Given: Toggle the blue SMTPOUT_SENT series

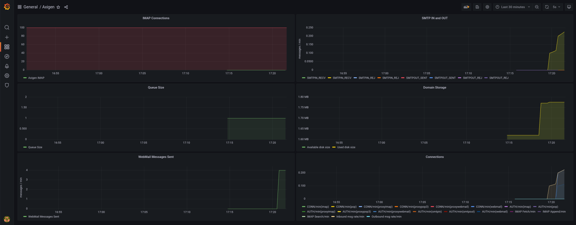Looking at the screenshot, I should pos(445,78).
